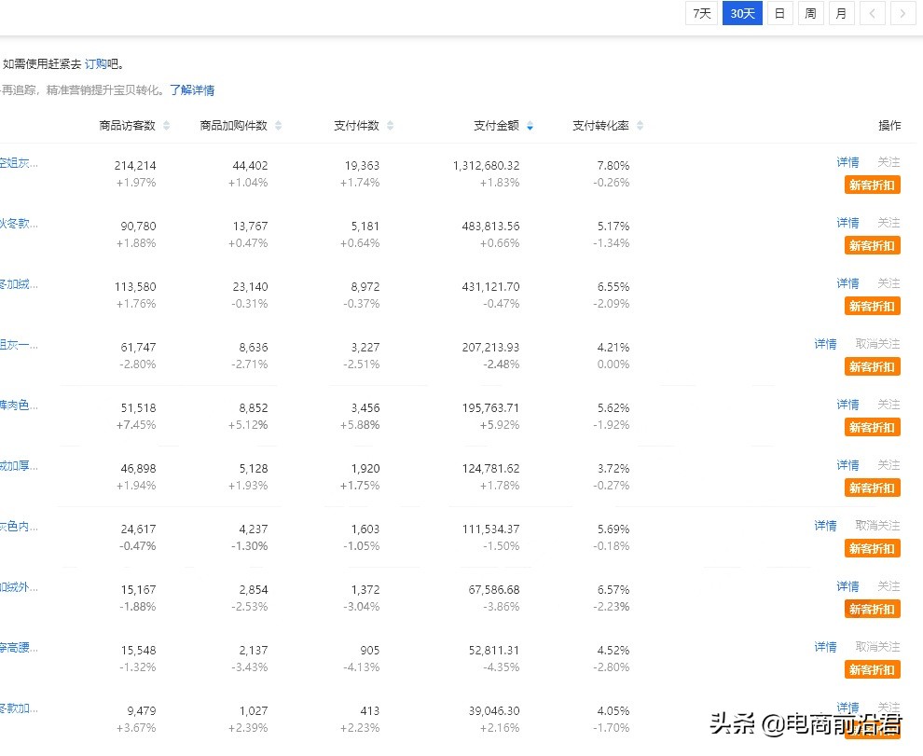The image size is (923, 756).
Task: Open the product link ending 穿高腰...
Action: pos(19,648)
